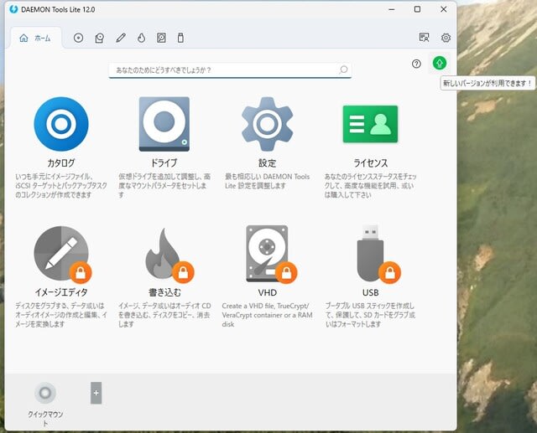Screen dimensions: 537x433
Task: Open the blue カタログ disc icon
Action: pyautogui.click(x=61, y=124)
